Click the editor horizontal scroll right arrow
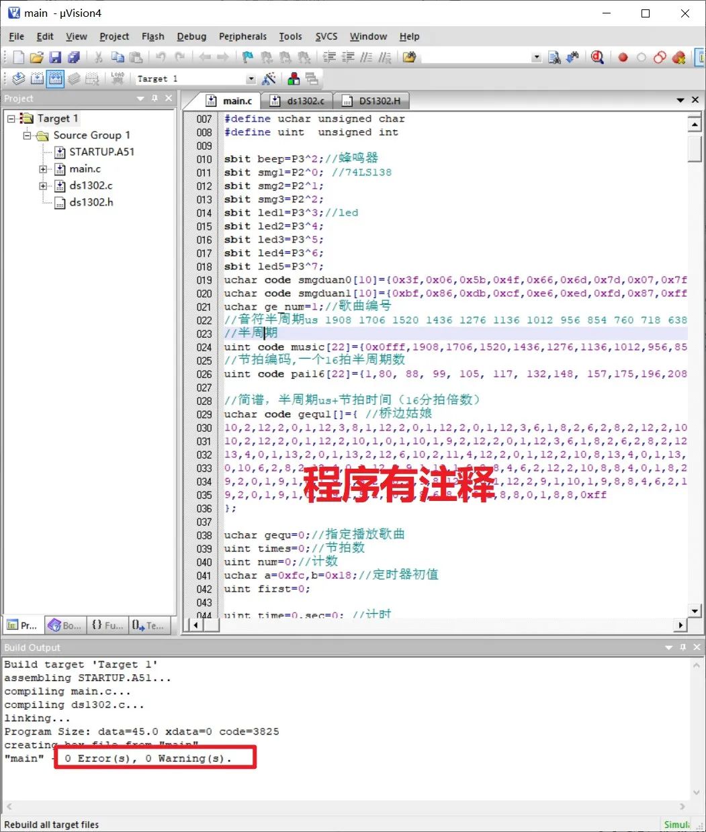Screen dimensions: 706x832 tap(680, 625)
